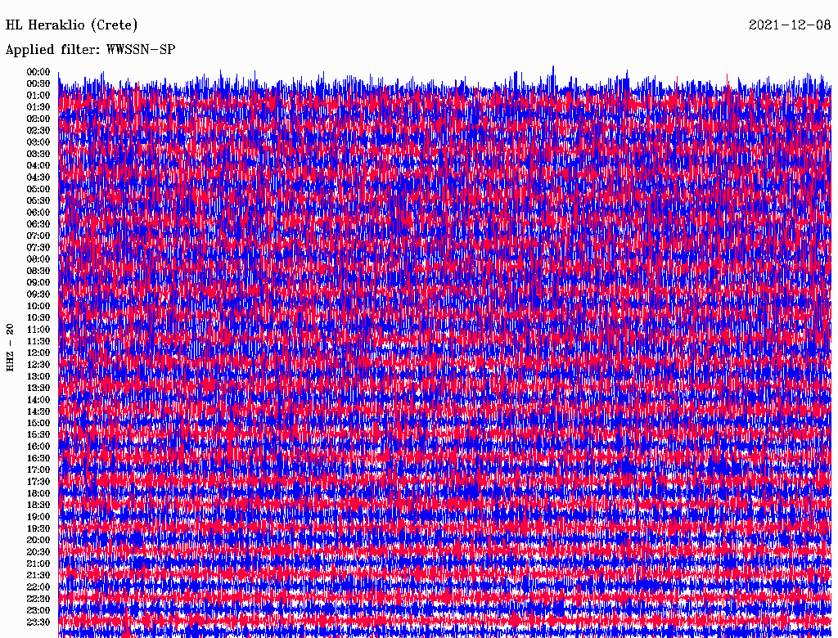This screenshot has height=638, width=838.
Task: Select the 04:00 time label
Action: point(38,166)
